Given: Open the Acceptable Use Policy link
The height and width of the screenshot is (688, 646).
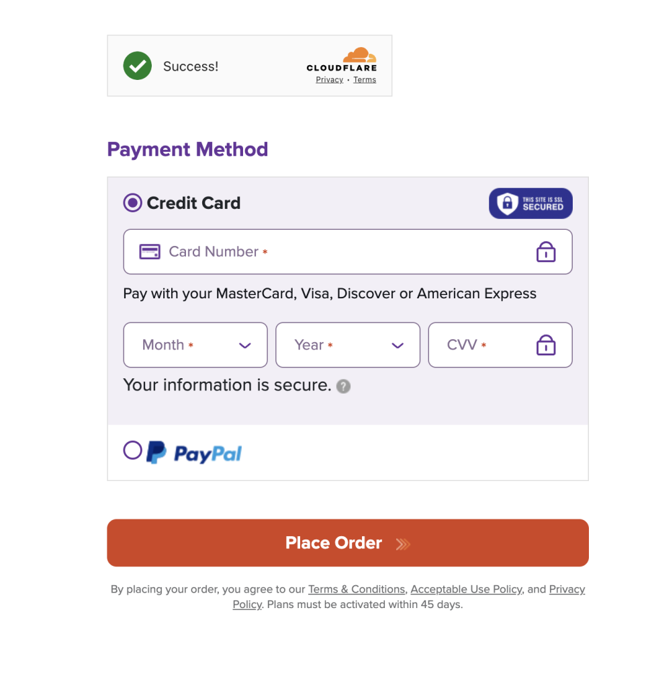Looking at the screenshot, I should (x=466, y=589).
